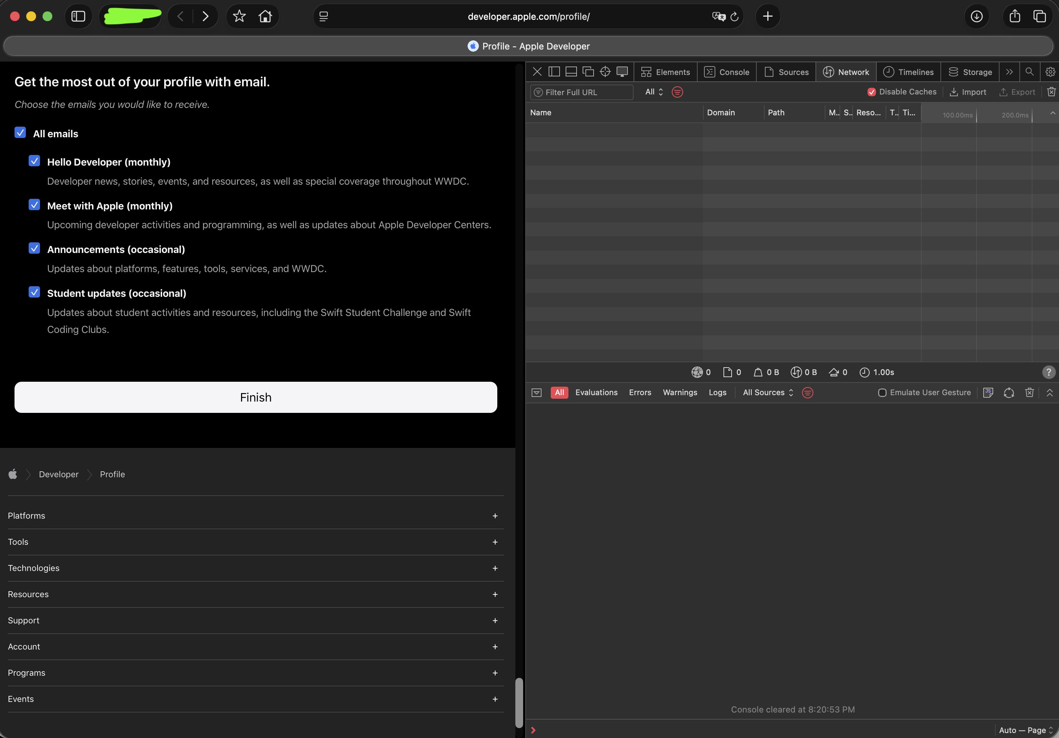The width and height of the screenshot is (1059, 738).
Task: Click the Safari downloads icon
Action: [x=977, y=17]
